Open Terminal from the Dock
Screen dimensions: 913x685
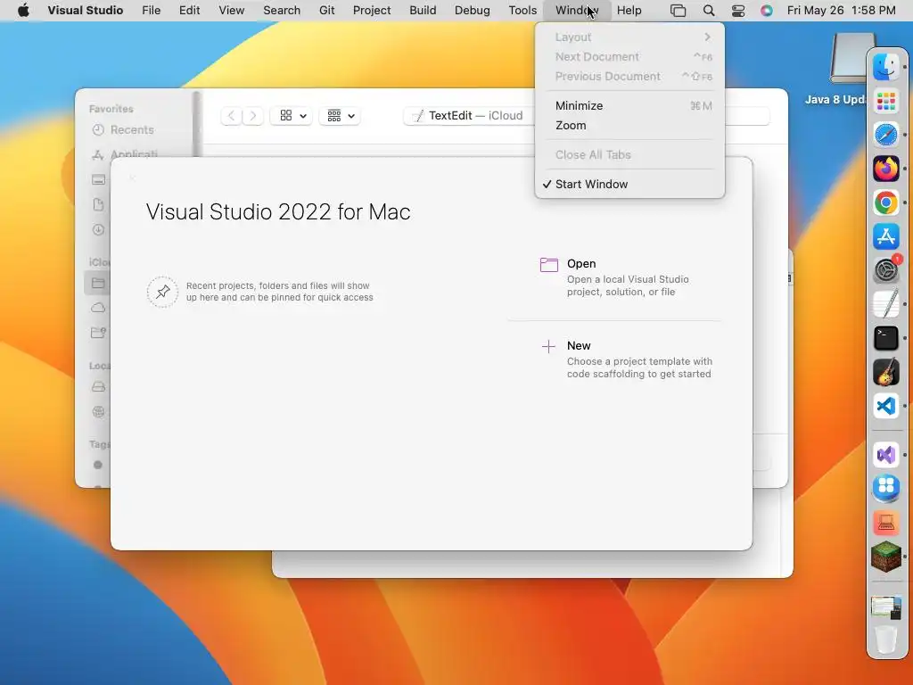click(x=886, y=338)
